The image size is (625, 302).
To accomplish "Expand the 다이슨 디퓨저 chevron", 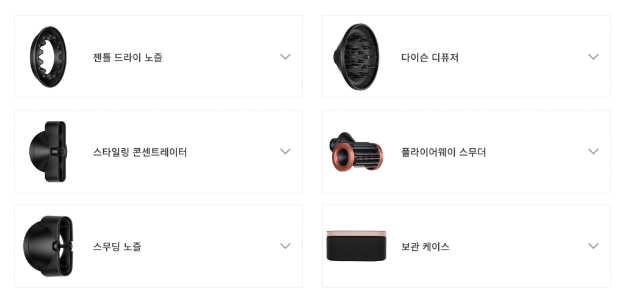I will click(x=593, y=57).
